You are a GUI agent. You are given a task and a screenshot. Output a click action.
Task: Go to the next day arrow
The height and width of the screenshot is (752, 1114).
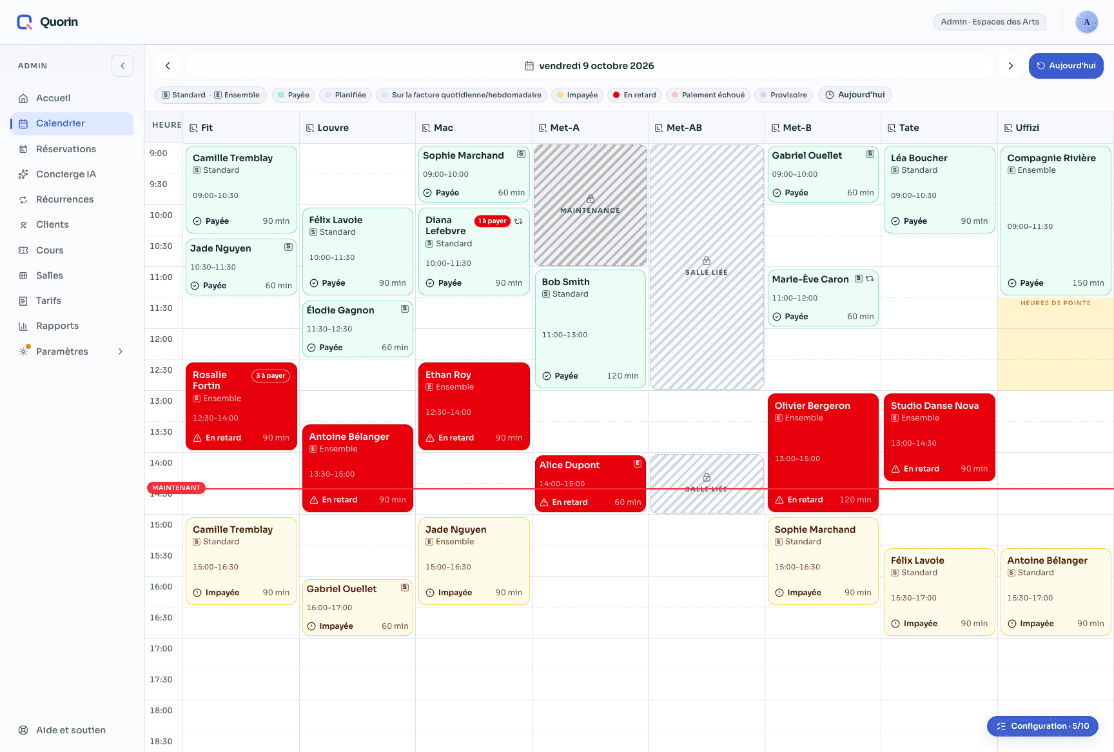click(x=1010, y=66)
